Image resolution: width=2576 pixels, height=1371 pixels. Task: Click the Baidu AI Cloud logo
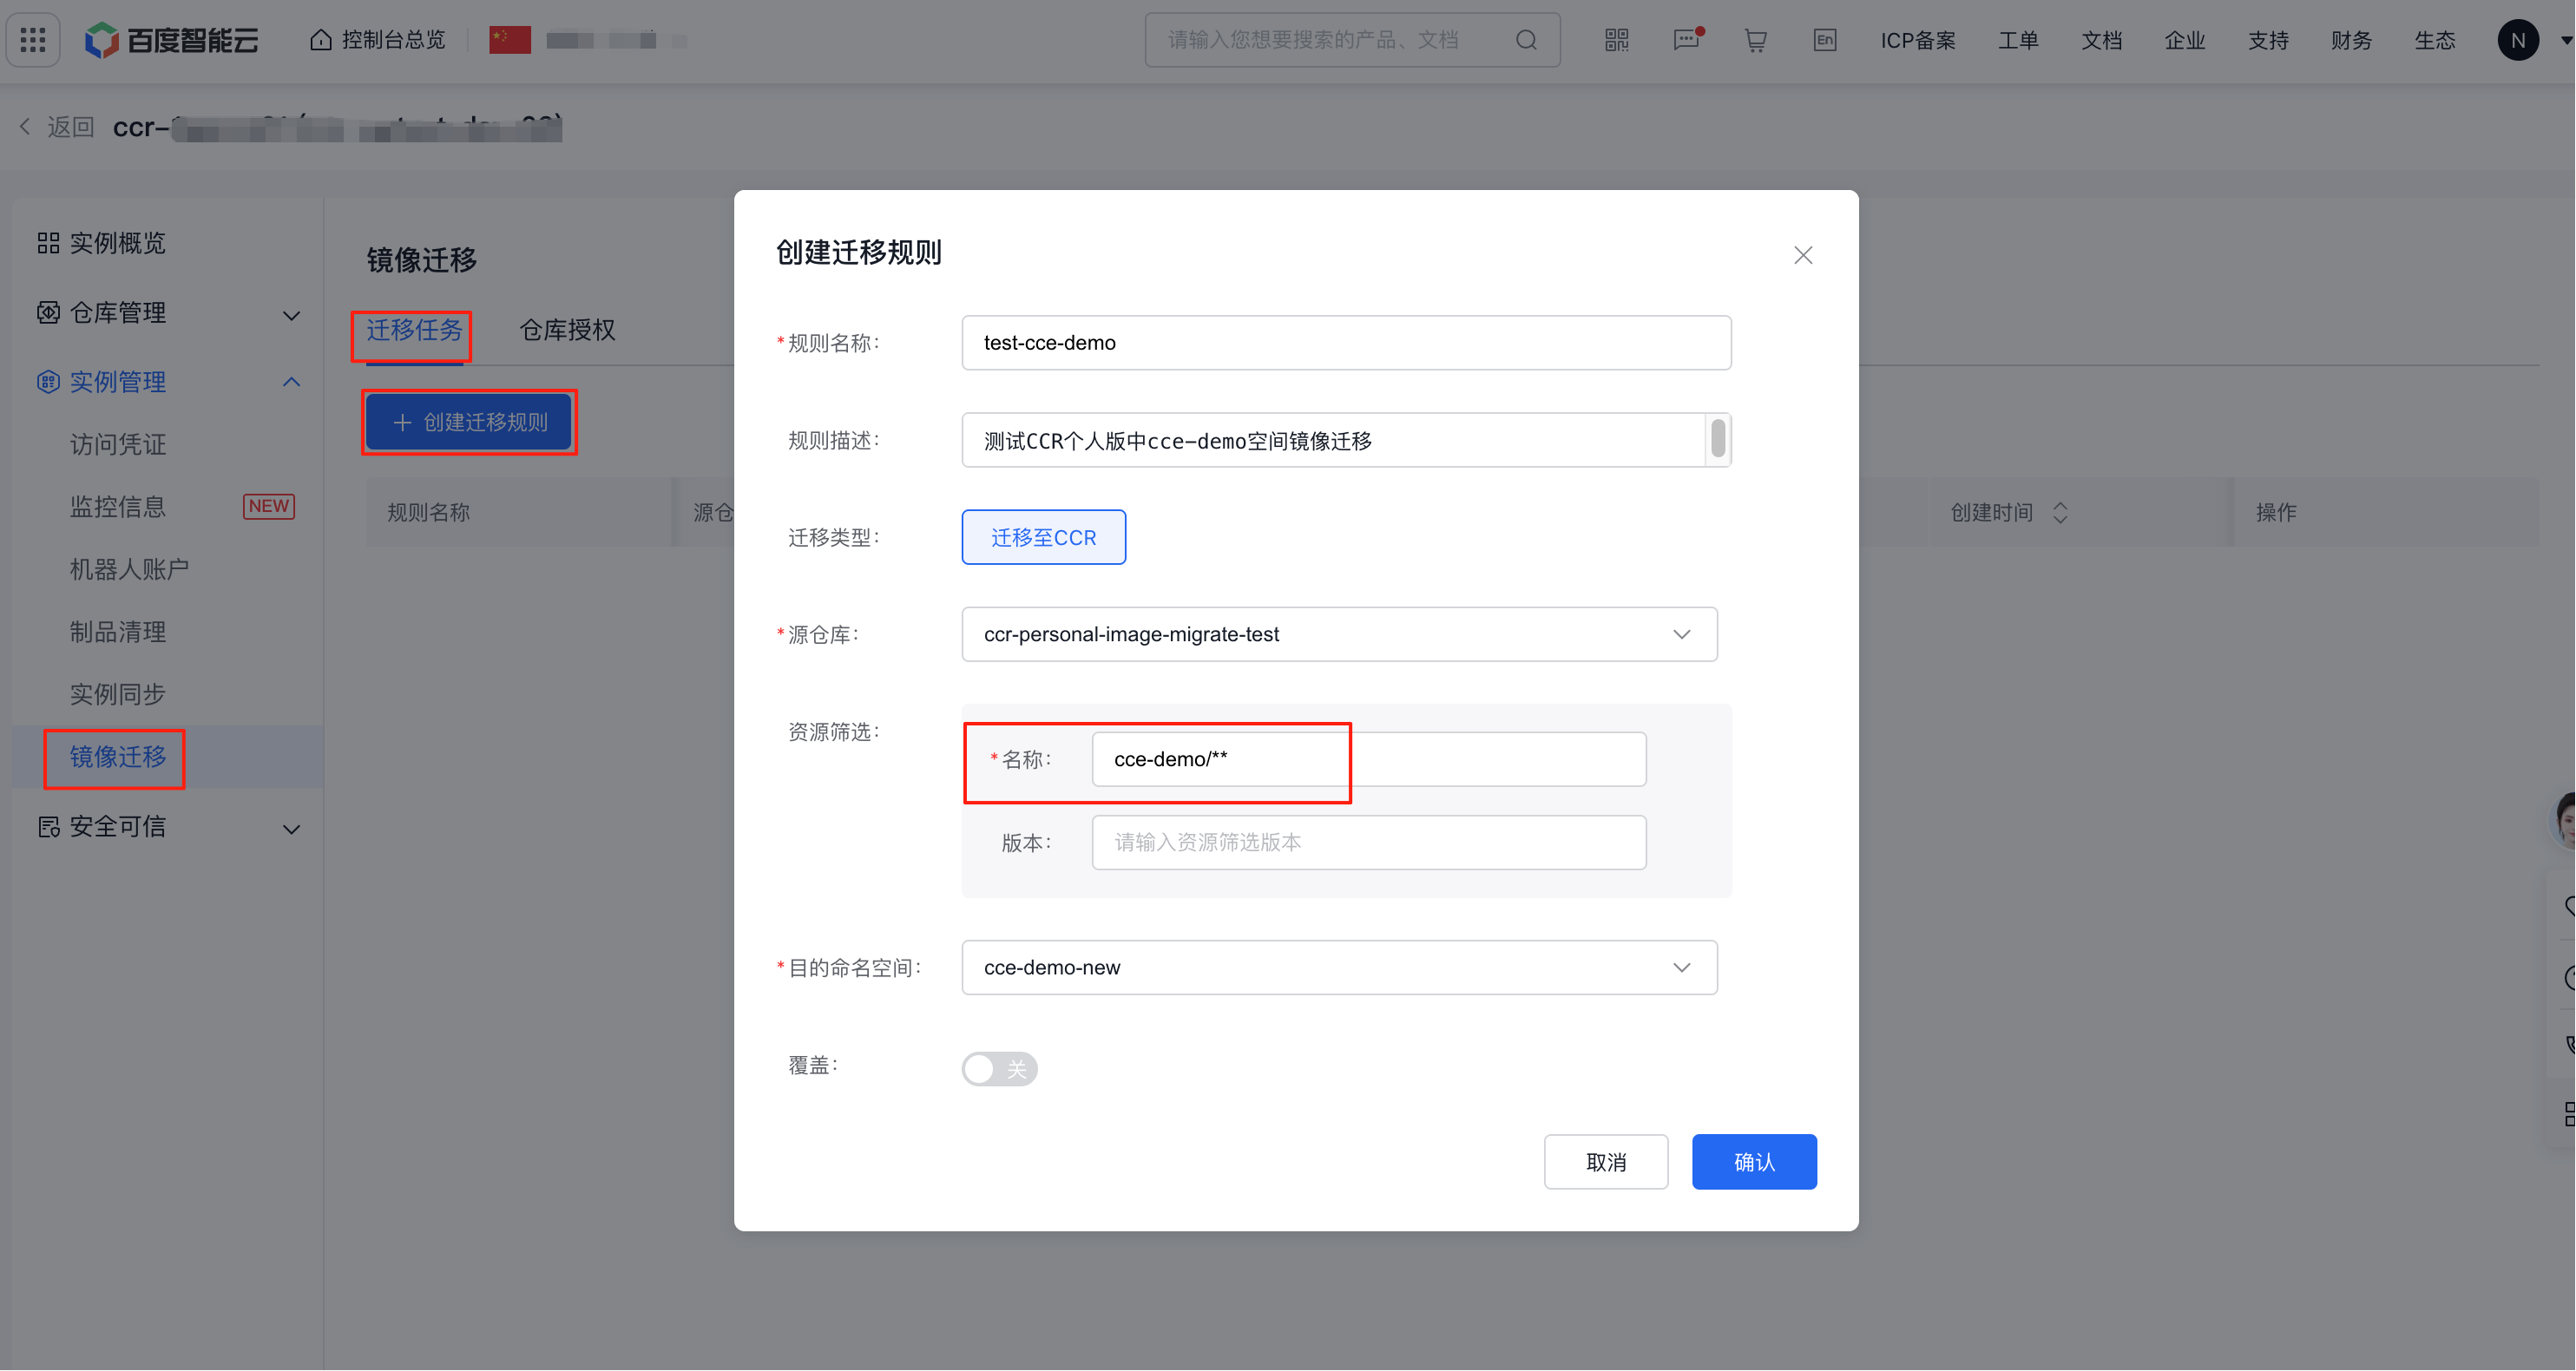pos(171,40)
